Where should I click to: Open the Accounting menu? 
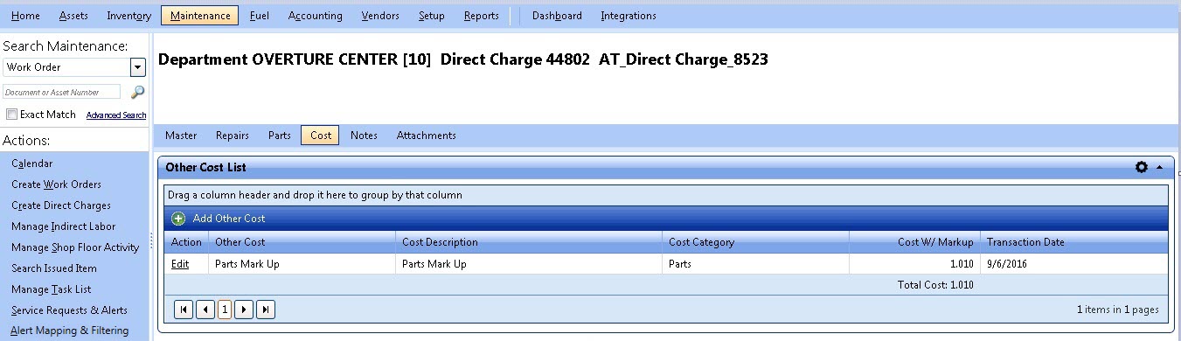pos(315,16)
